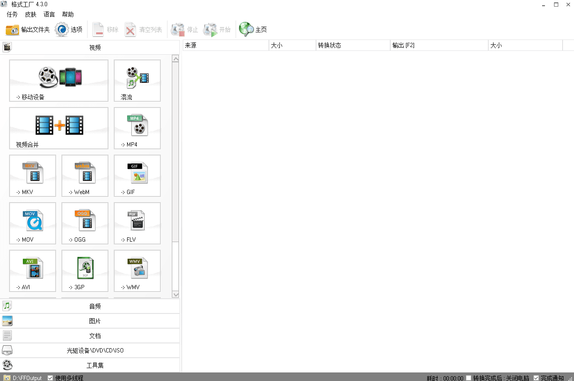Click the 开始 start toolbar button
The image size is (574, 381).
[x=217, y=29]
